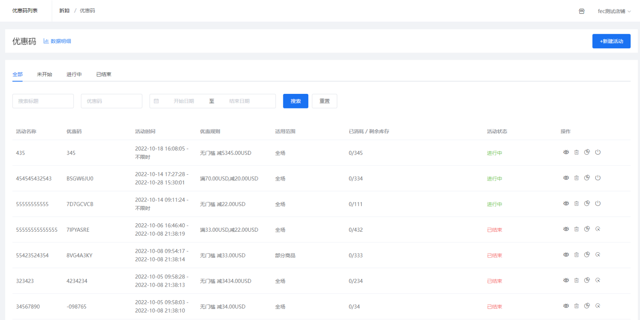The image size is (640, 320).
Task: View details of code 7IPYASRE activity
Action: tap(566, 229)
